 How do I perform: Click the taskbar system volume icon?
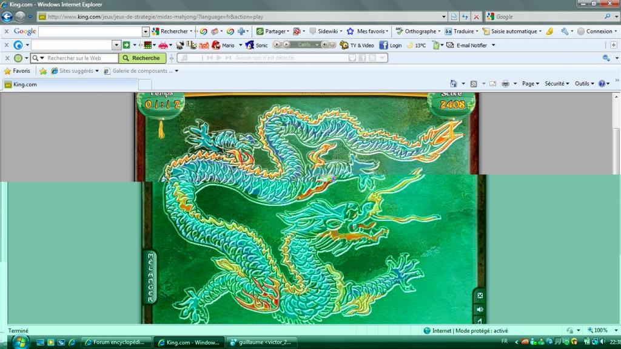pyautogui.click(x=603, y=342)
